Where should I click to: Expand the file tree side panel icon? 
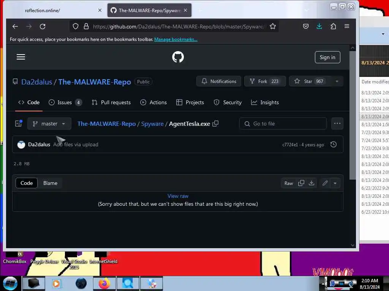pyautogui.click(x=19, y=123)
